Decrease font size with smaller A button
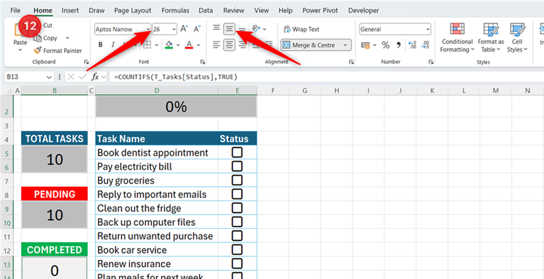 [197, 30]
